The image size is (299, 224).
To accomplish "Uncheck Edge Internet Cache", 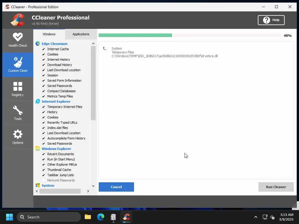I will [x=44, y=49].
